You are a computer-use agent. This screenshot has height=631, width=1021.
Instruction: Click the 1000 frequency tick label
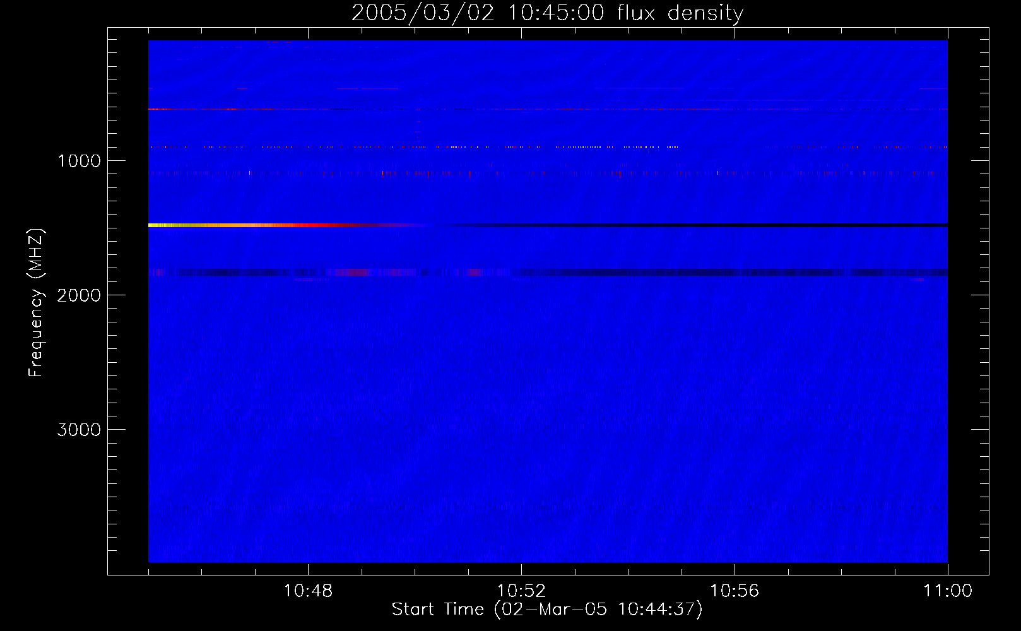(79, 161)
